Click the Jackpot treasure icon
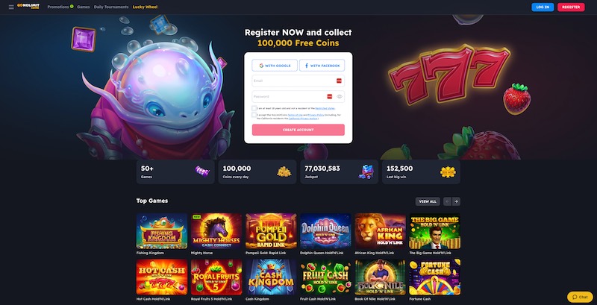Viewport: 597px width, 305px height. (x=366, y=172)
